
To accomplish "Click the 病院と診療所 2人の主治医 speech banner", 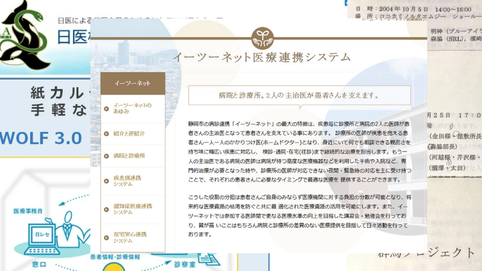I will pos(299,95).
